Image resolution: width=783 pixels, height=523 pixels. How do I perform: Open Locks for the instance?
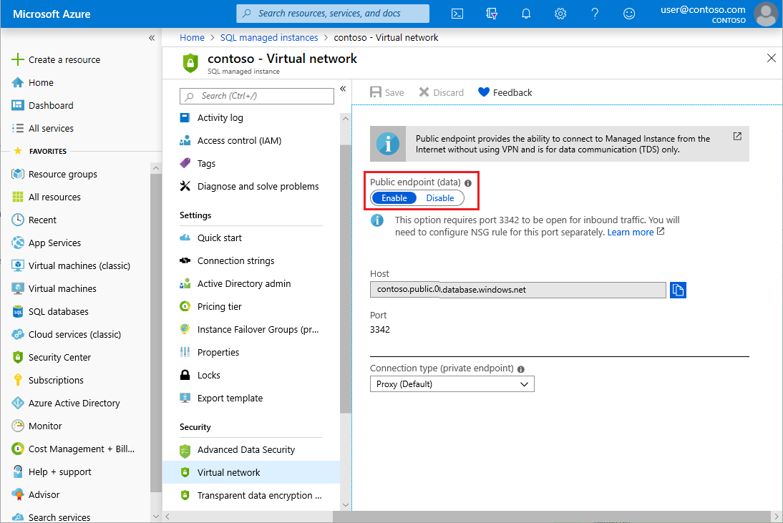click(x=208, y=375)
